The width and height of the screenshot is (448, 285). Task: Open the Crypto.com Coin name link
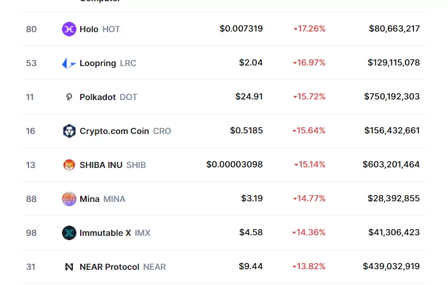114,131
